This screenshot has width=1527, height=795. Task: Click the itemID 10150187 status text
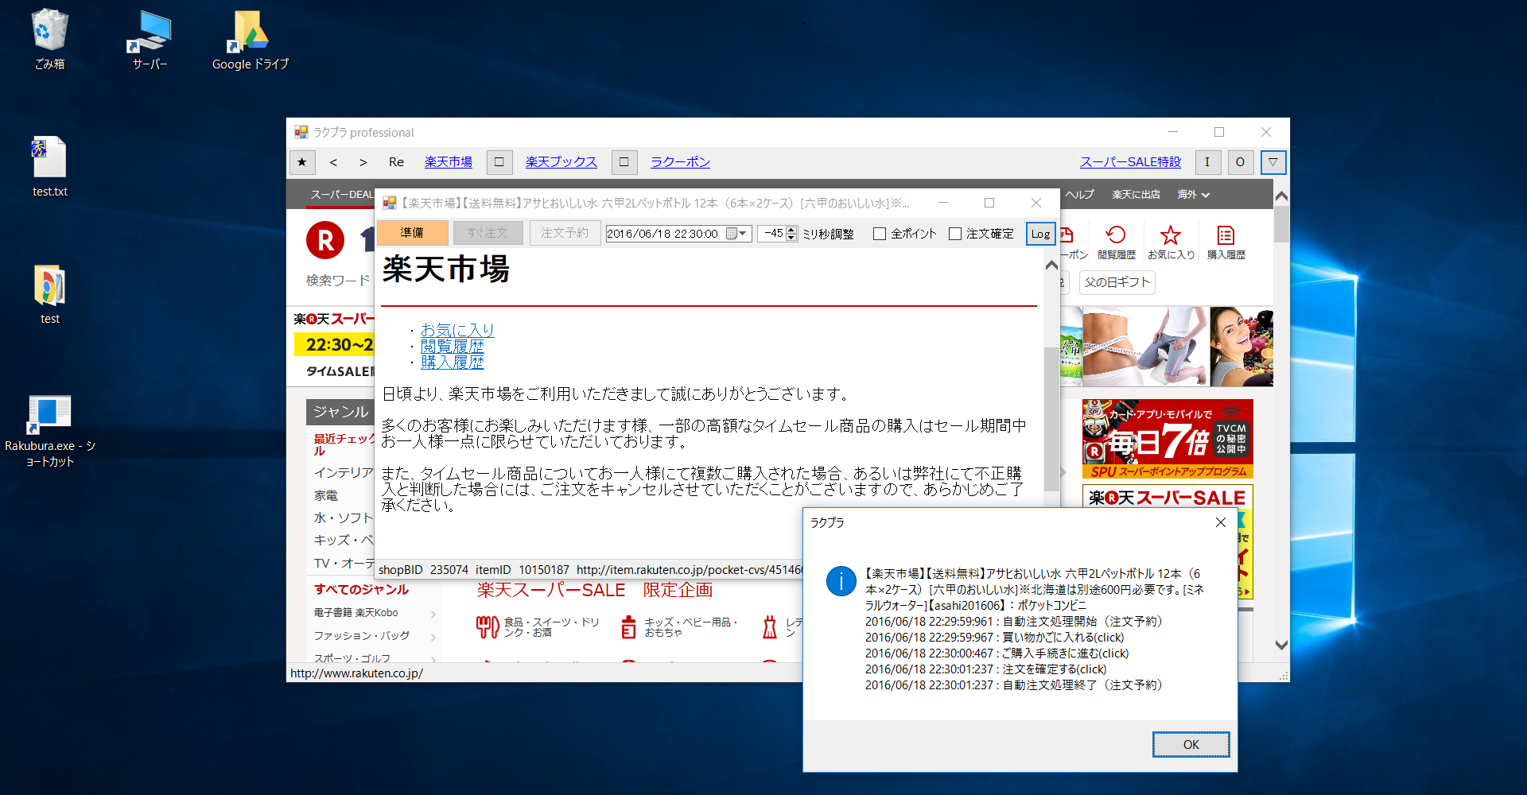pyautogui.click(x=523, y=570)
